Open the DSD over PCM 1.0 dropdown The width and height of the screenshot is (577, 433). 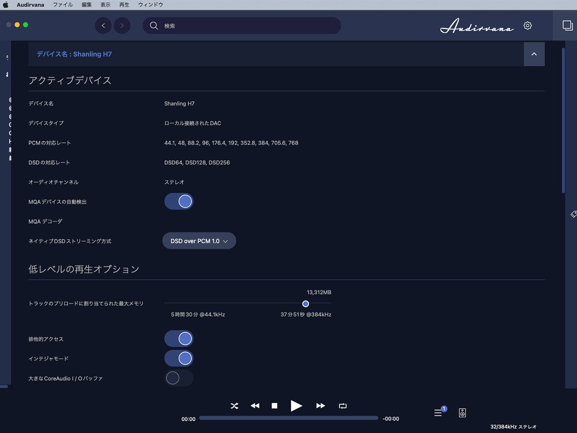point(199,241)
